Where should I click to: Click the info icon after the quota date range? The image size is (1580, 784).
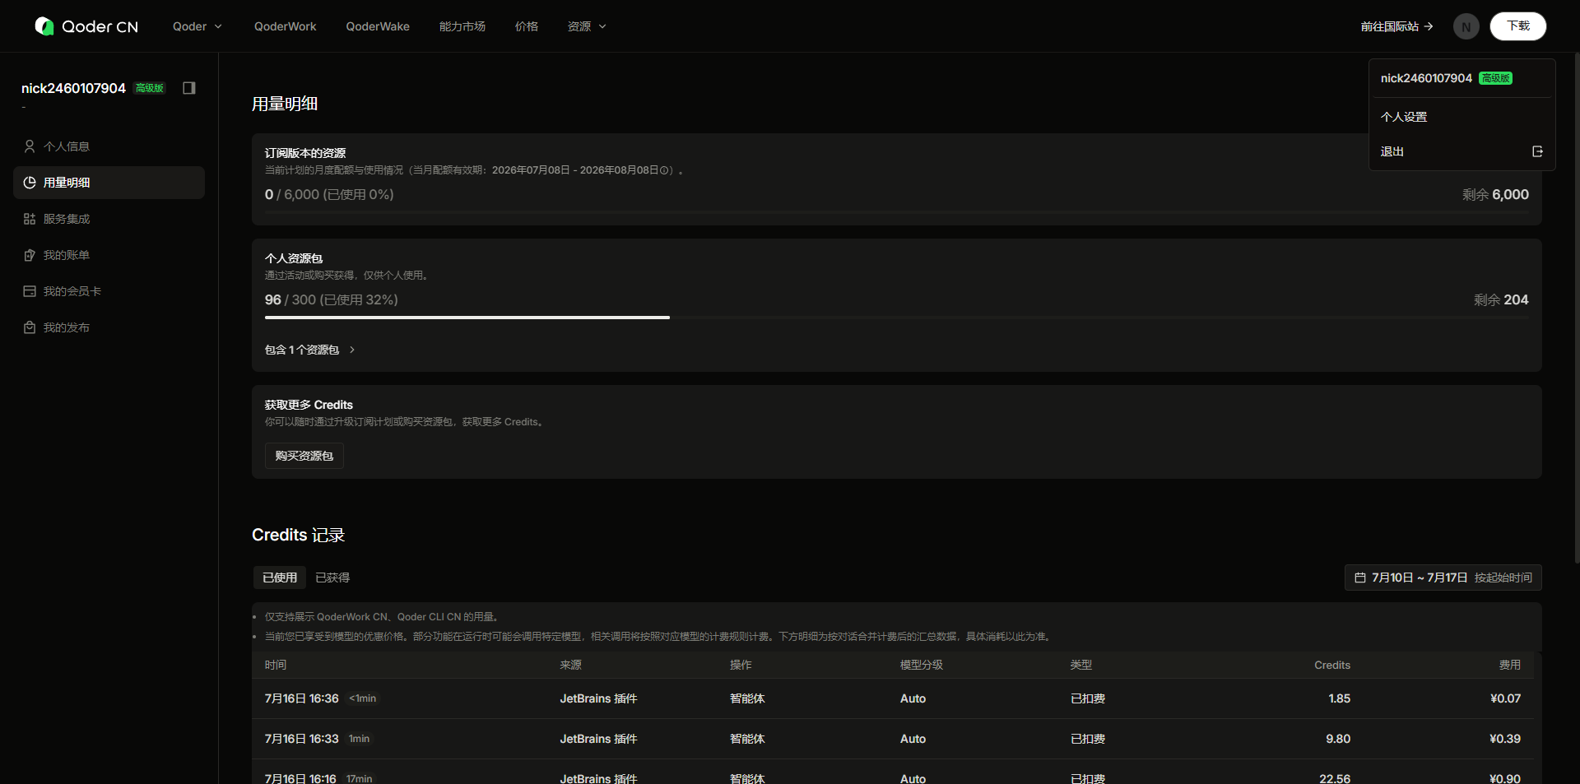point(664,170)
